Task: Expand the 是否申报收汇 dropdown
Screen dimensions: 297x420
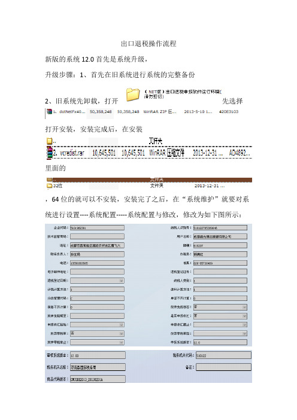Action: [244, 316]
